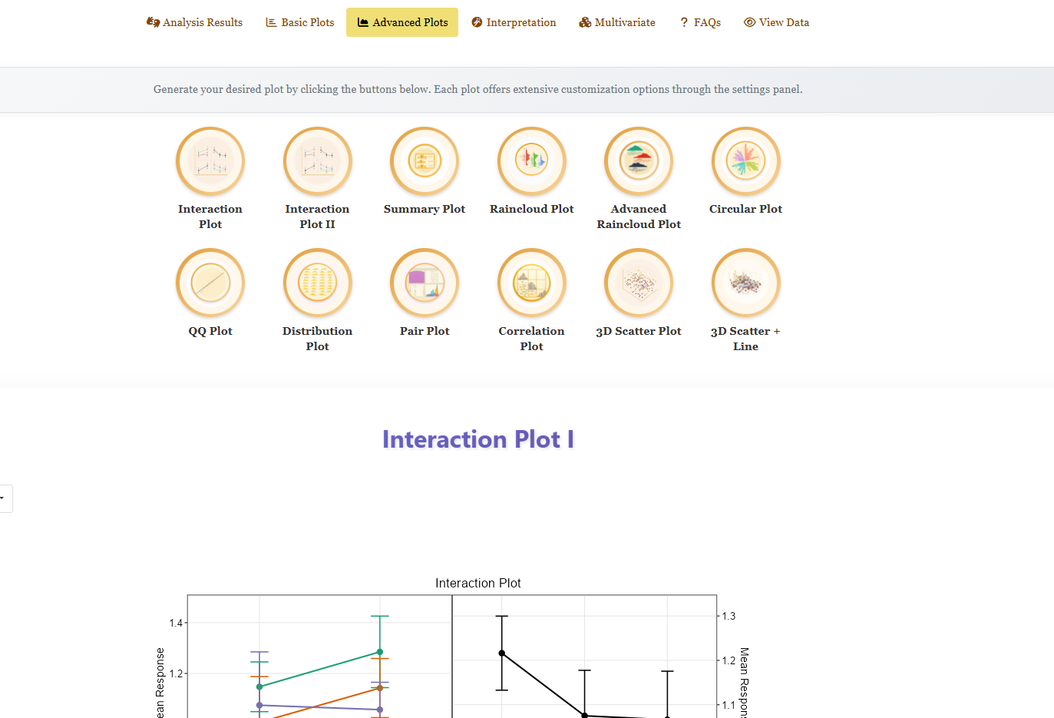The width and height of the screenshot is (1054, 718).
Task: Choose the Advanced Raincloud Plot icon
Action: pos(639,161)
